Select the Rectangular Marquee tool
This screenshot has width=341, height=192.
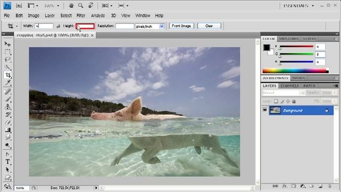pos(7,52)
